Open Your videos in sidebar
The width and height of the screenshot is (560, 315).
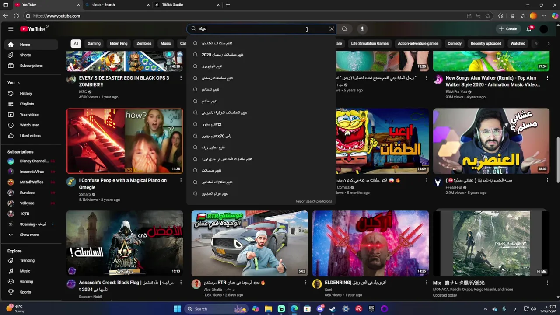click(x=31, y=115)
